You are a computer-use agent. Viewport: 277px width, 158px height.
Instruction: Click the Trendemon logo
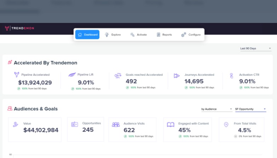[19, 28]
